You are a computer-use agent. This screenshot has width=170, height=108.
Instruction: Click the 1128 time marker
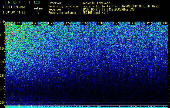(132, 23)
